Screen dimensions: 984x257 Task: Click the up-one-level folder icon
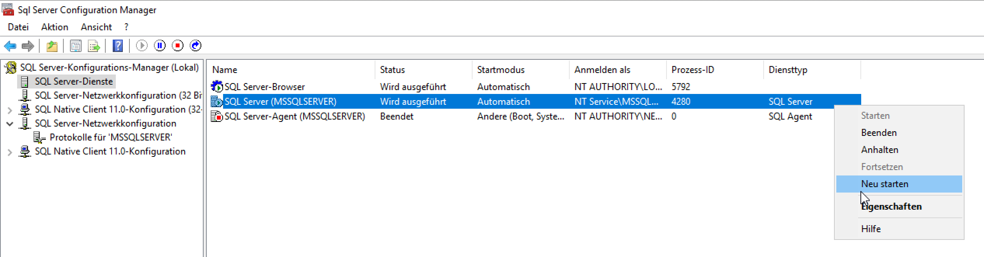(x=52, y=46)
